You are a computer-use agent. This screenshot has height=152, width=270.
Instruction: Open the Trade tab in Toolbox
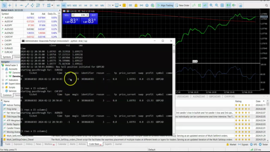click(8, 144)
